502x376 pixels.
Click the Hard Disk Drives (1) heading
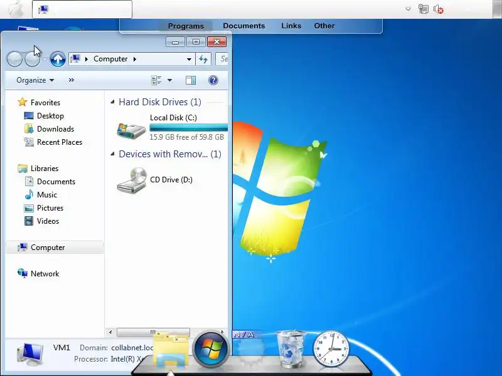(160, 102)
